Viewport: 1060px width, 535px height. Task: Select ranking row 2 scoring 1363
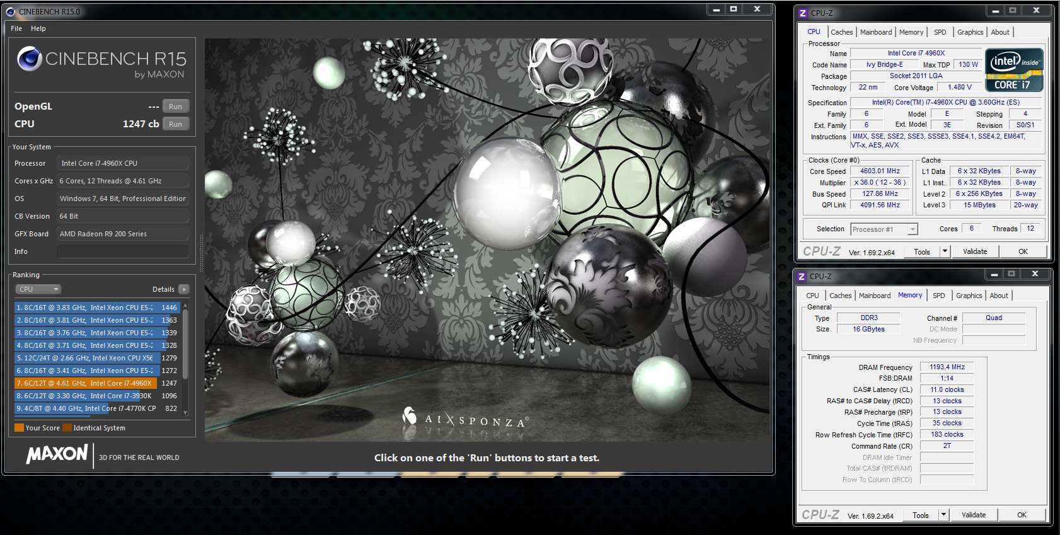(x=97, y=320)
